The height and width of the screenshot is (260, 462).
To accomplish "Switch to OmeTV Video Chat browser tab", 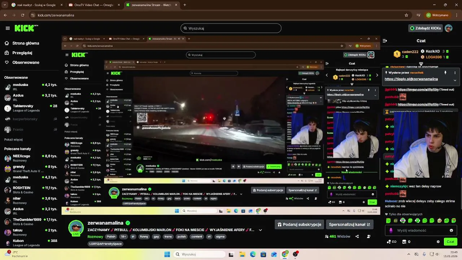I will [95, 5].
